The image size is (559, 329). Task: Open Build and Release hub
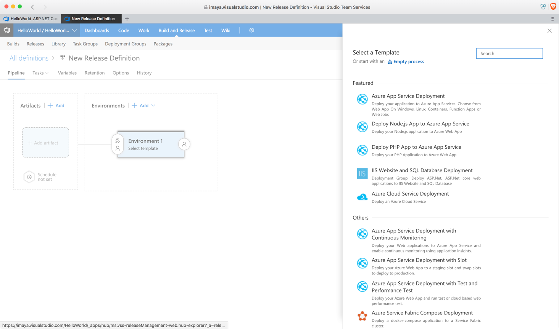tap(177, 30)
